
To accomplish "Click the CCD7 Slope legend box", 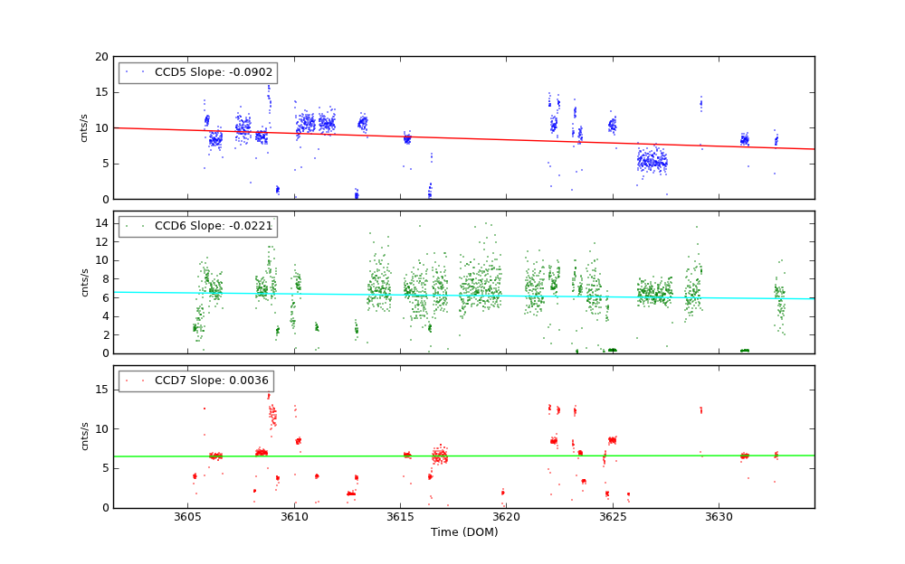I will click(x=195, y=381).
